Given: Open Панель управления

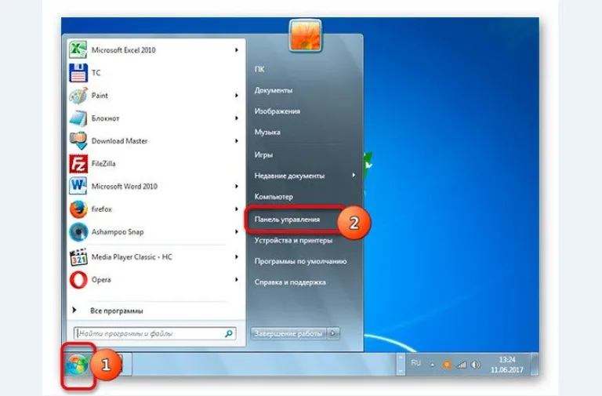Looking at the screenshot, I should (287, 220).
